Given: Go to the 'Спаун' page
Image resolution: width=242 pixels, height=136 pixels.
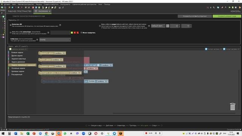Looking at the screenshot, I should tap(155, 125).
